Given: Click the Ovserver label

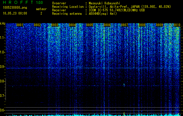Looking at the screenshot, I should [x=59, y=3].
